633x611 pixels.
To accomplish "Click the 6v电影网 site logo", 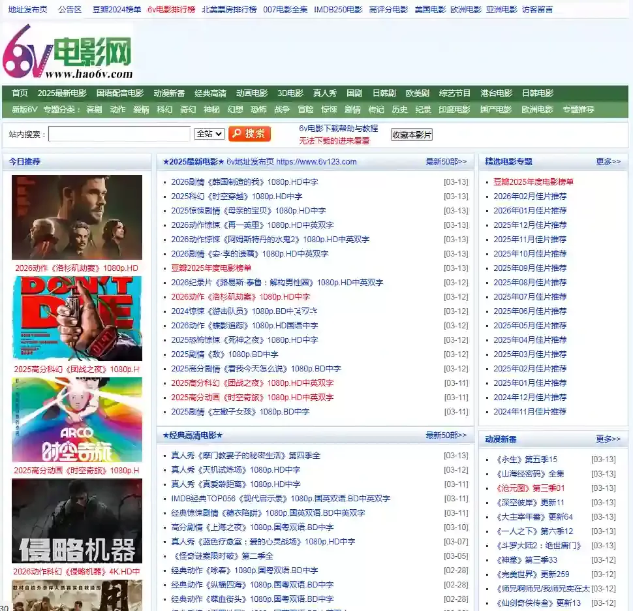I will click(x=68, y=52).
